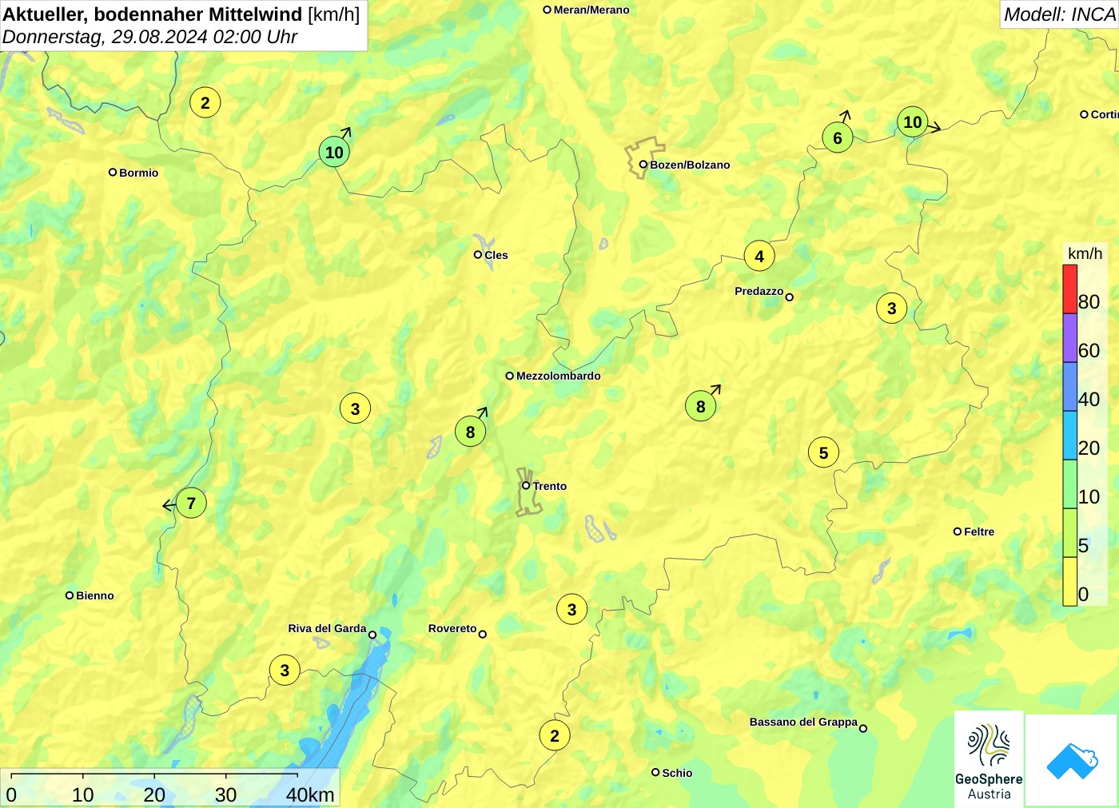
Task: Select the wind station marker showing 7
Action: coord(191,503)
